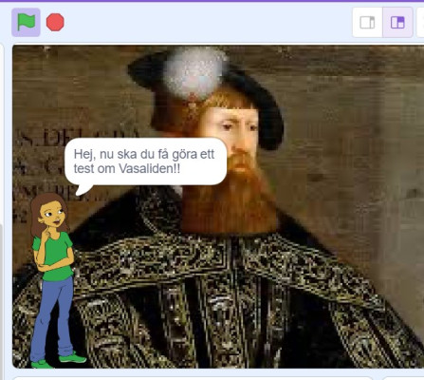Select the girl sprite on the stage
The height and width of the screenshot is (380, 424).
(56, 280)
